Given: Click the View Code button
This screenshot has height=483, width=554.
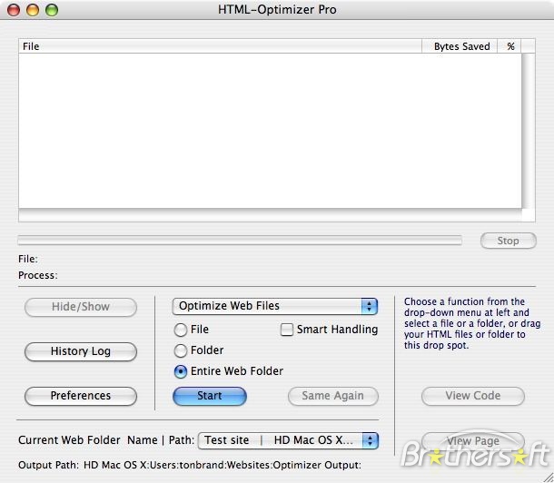Looking at the screenshot, I should [x=473, y=396].
